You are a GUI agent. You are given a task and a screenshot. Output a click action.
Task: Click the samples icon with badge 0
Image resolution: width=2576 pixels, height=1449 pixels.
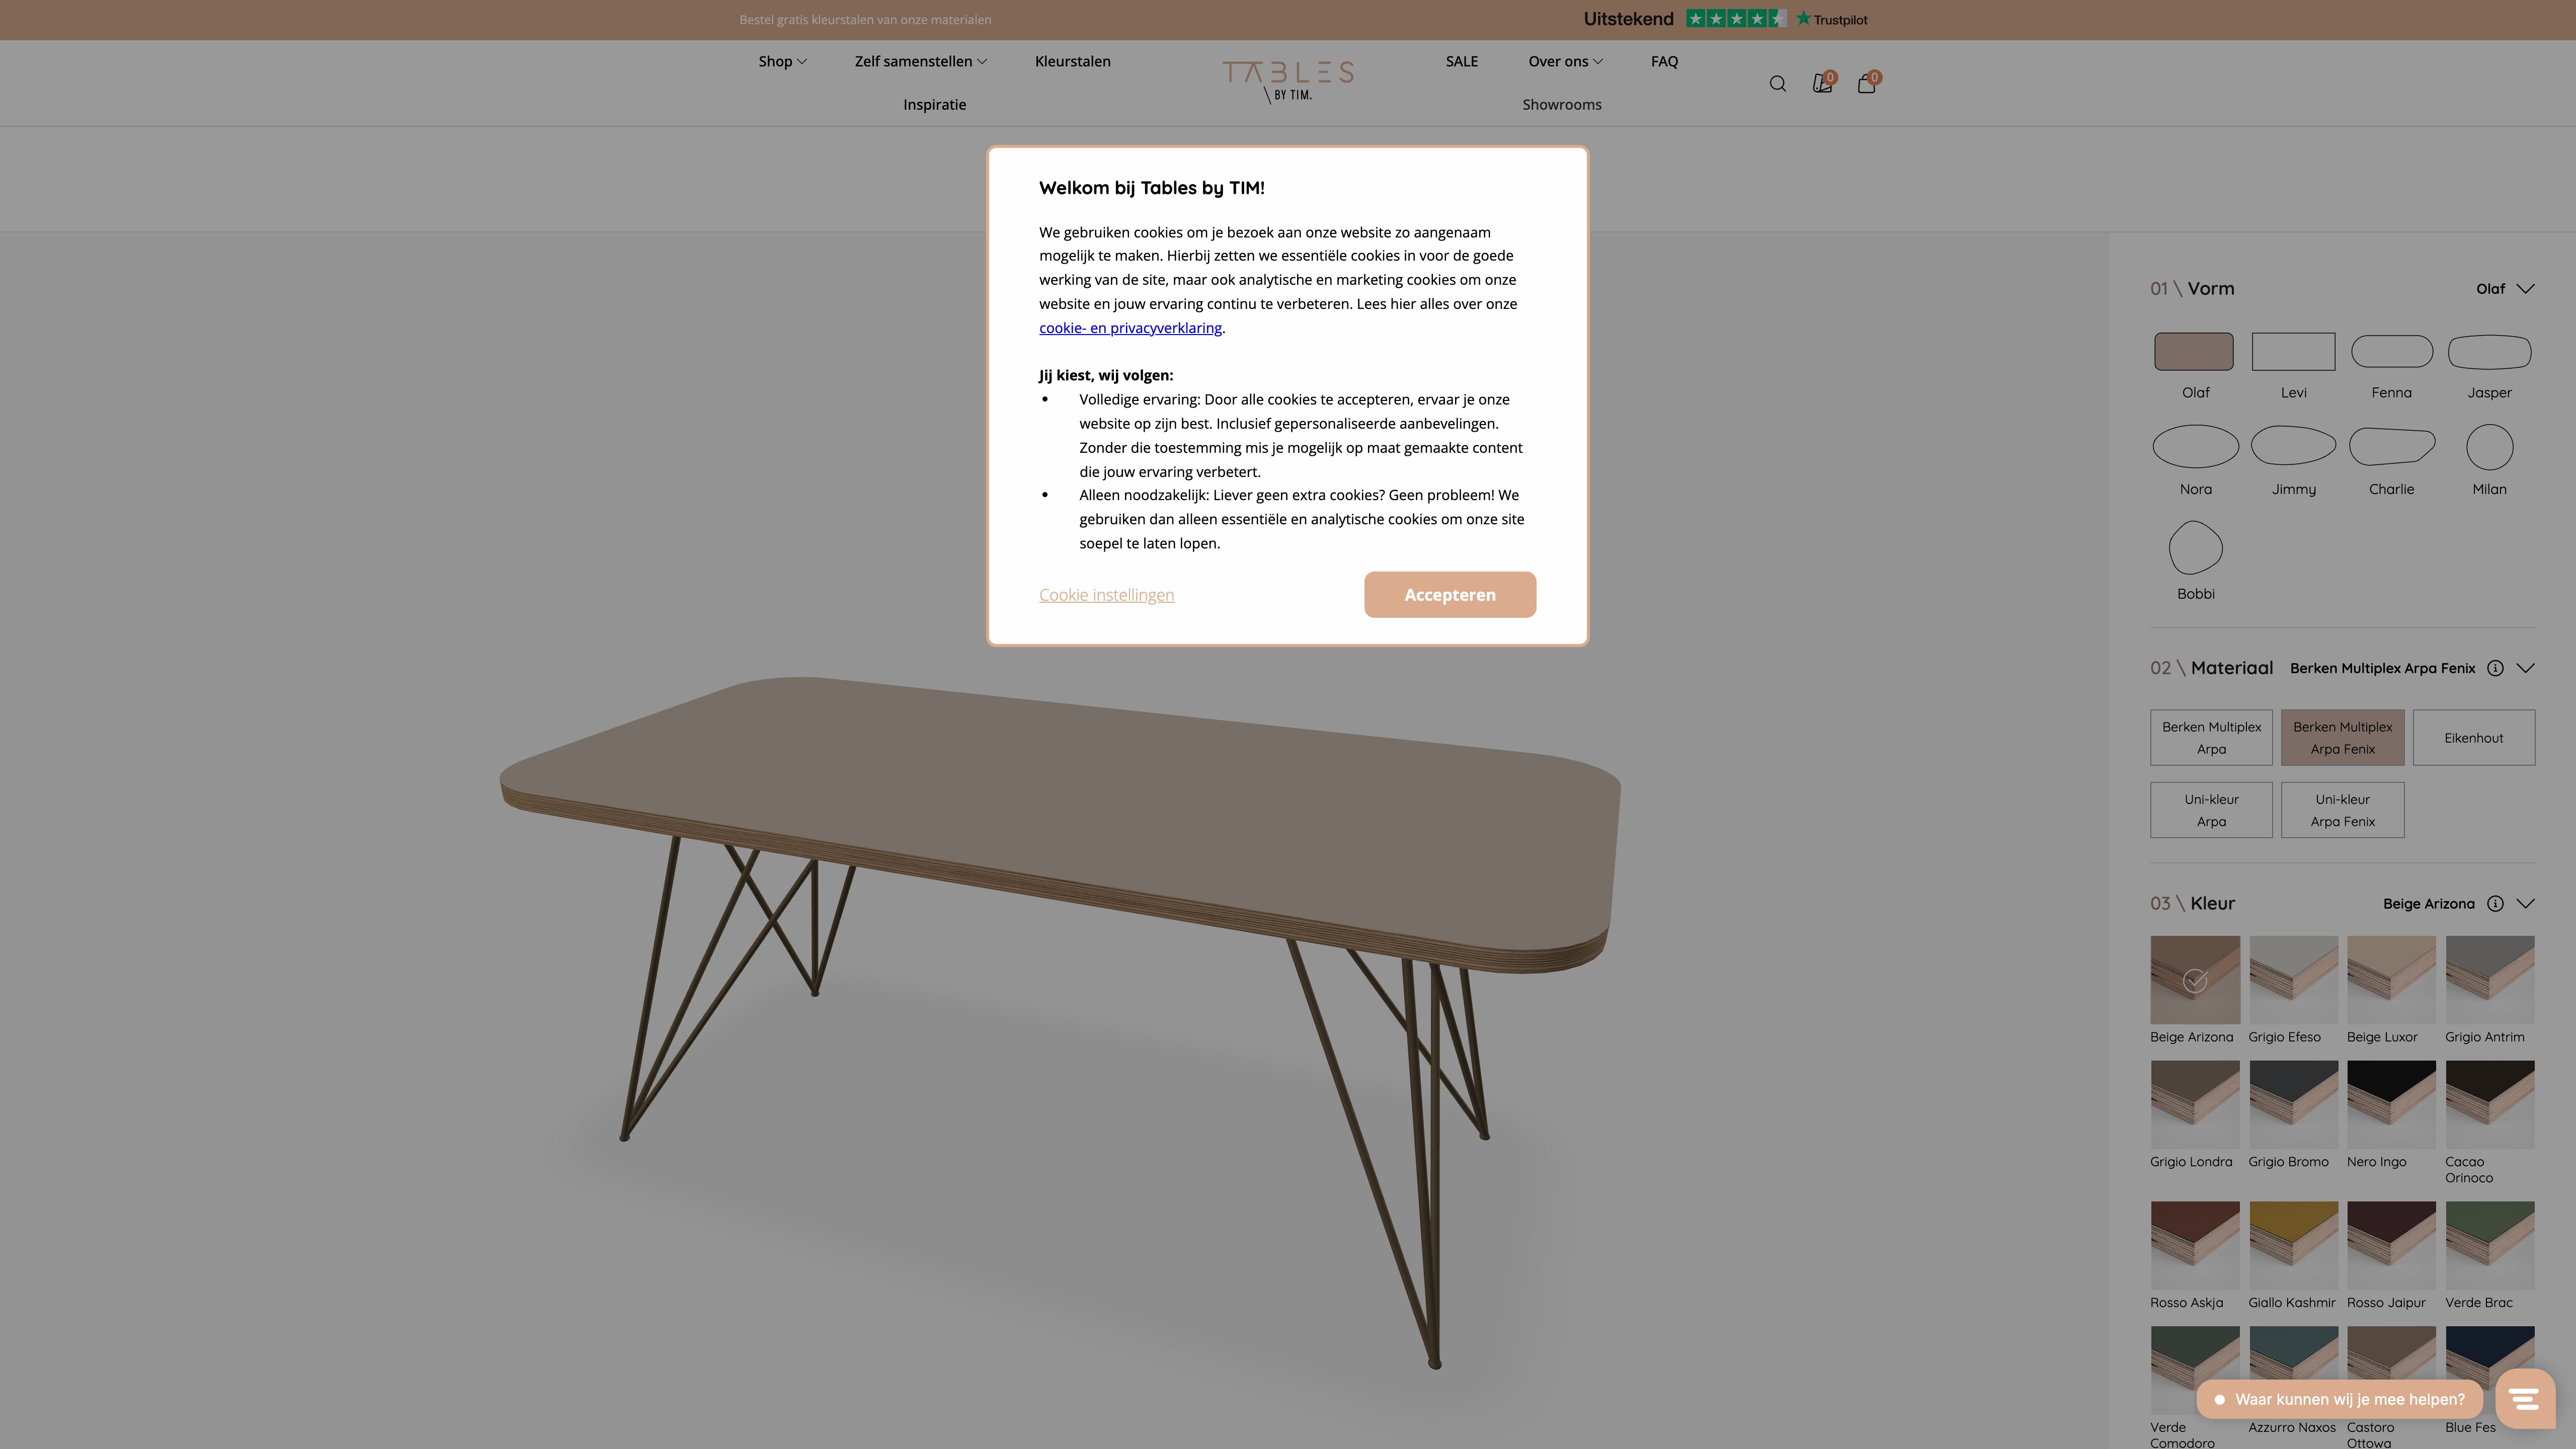pyautogui.click(x=1822, y=84)
